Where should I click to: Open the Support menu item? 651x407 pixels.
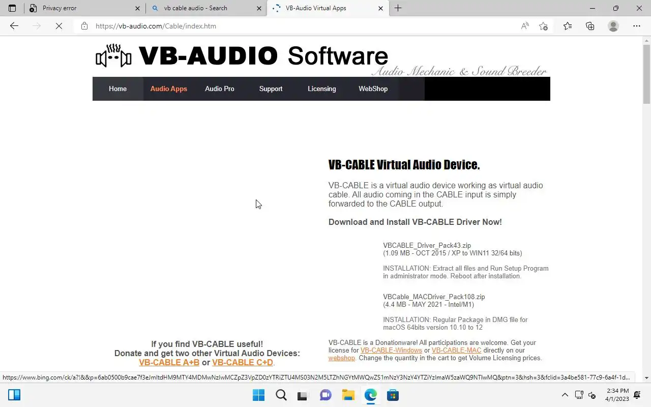[271, 89]
